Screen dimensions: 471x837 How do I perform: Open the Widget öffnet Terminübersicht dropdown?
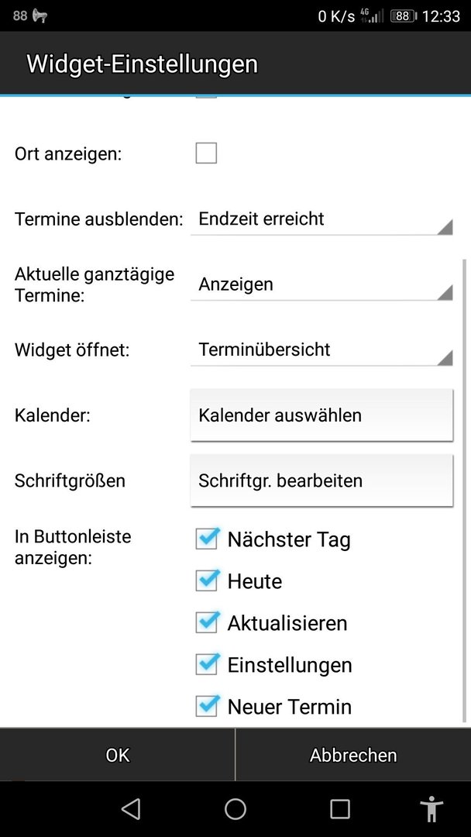pos(321,350)
